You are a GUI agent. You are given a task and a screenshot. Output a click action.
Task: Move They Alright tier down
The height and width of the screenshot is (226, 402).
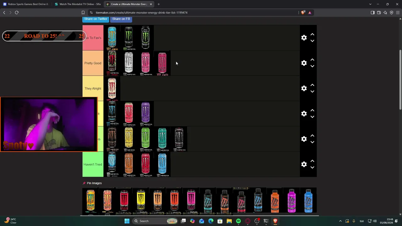(312, 92)
